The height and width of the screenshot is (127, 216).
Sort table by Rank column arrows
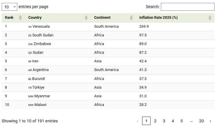pyautogui.click(x=20, y=18)
